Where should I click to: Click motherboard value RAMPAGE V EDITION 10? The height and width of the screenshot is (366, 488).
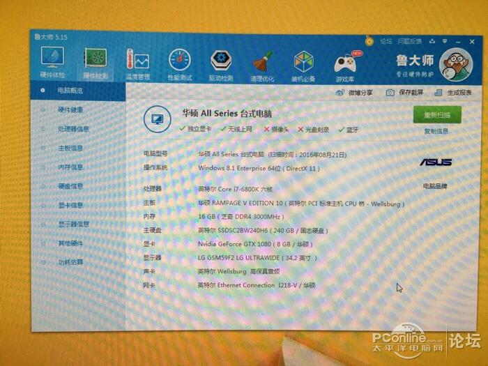(301, 204)
